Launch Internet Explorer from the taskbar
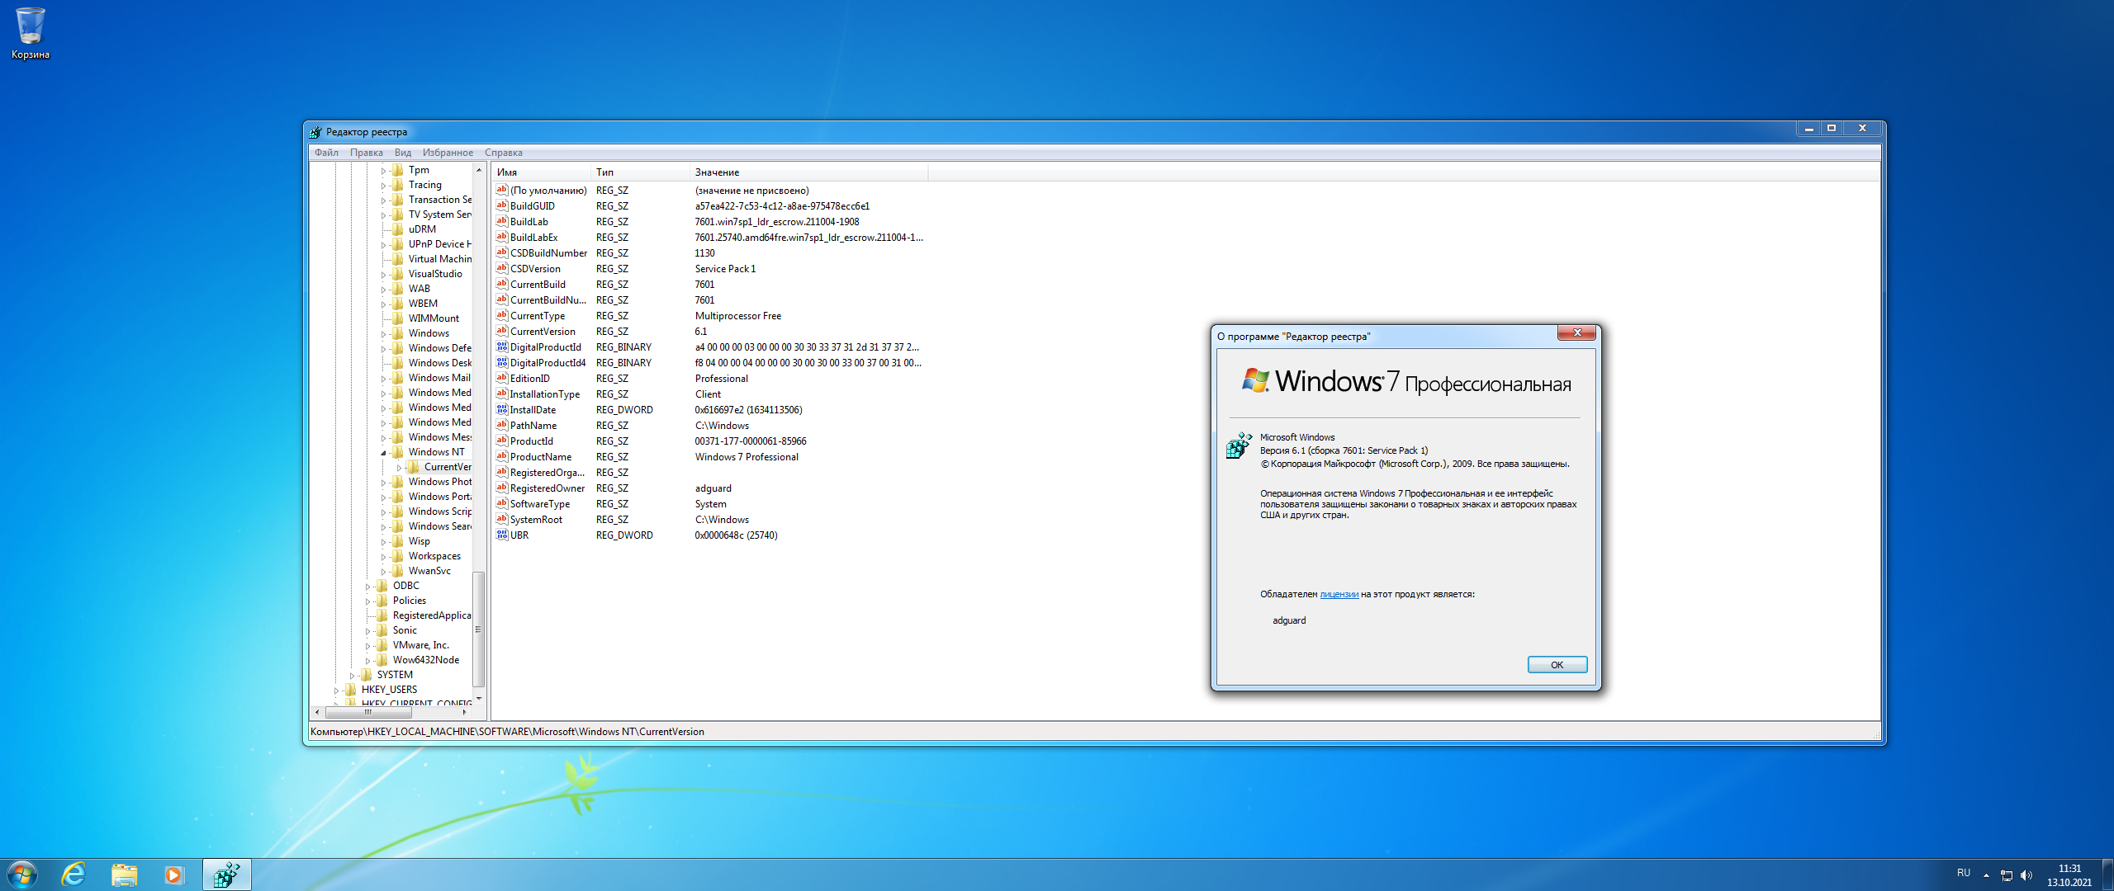This screenshot has width=2114, height=891. [x=74, y=874]
